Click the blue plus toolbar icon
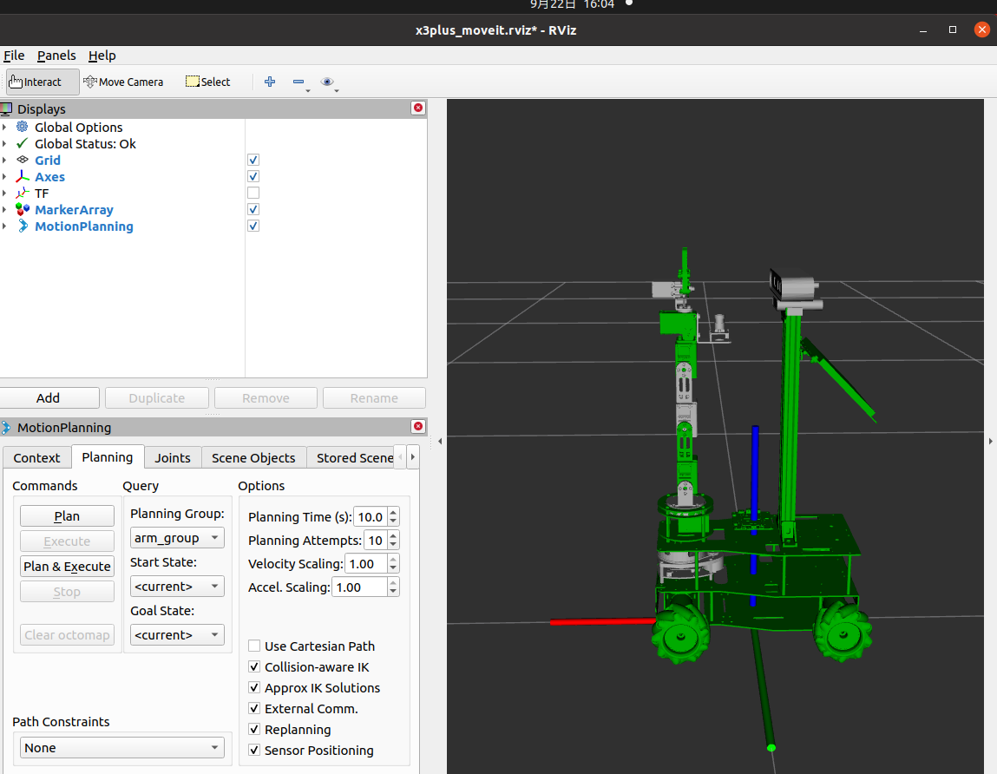This screenshot has height=774, width=997. pyautogui.click(x=270, y=82)
